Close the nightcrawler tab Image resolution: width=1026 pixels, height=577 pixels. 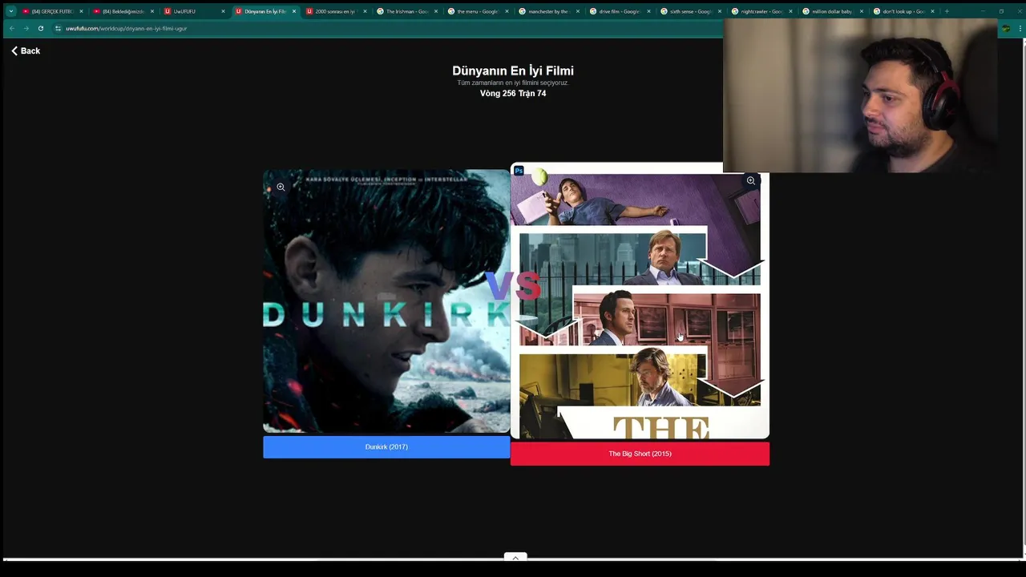point(790,11)
